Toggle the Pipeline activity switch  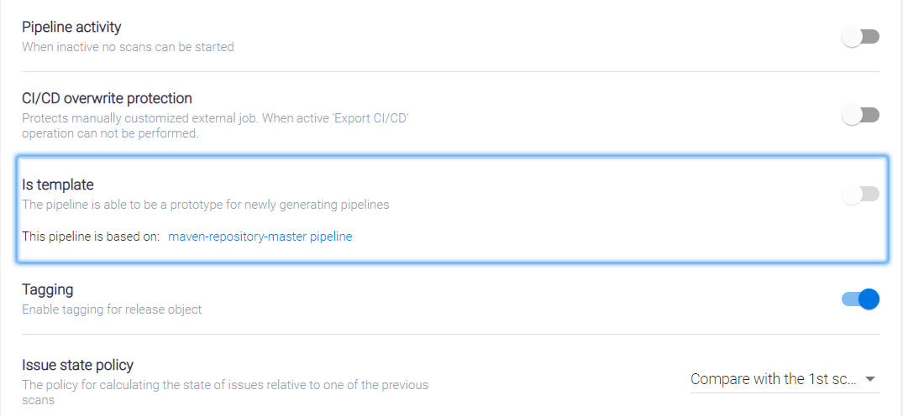point(860,37)
